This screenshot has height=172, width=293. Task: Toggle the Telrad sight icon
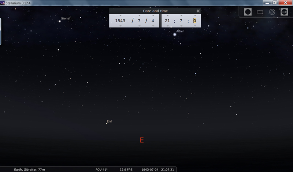click(x=272, y=12)
